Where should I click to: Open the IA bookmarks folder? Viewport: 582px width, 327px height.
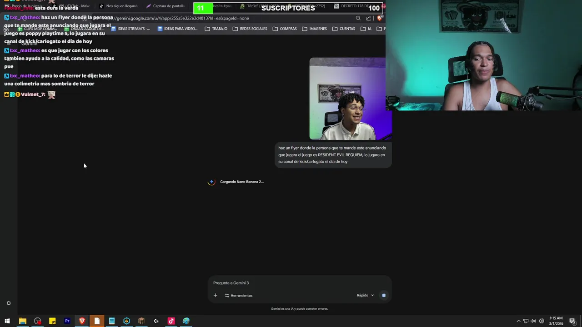pos(366,29)
